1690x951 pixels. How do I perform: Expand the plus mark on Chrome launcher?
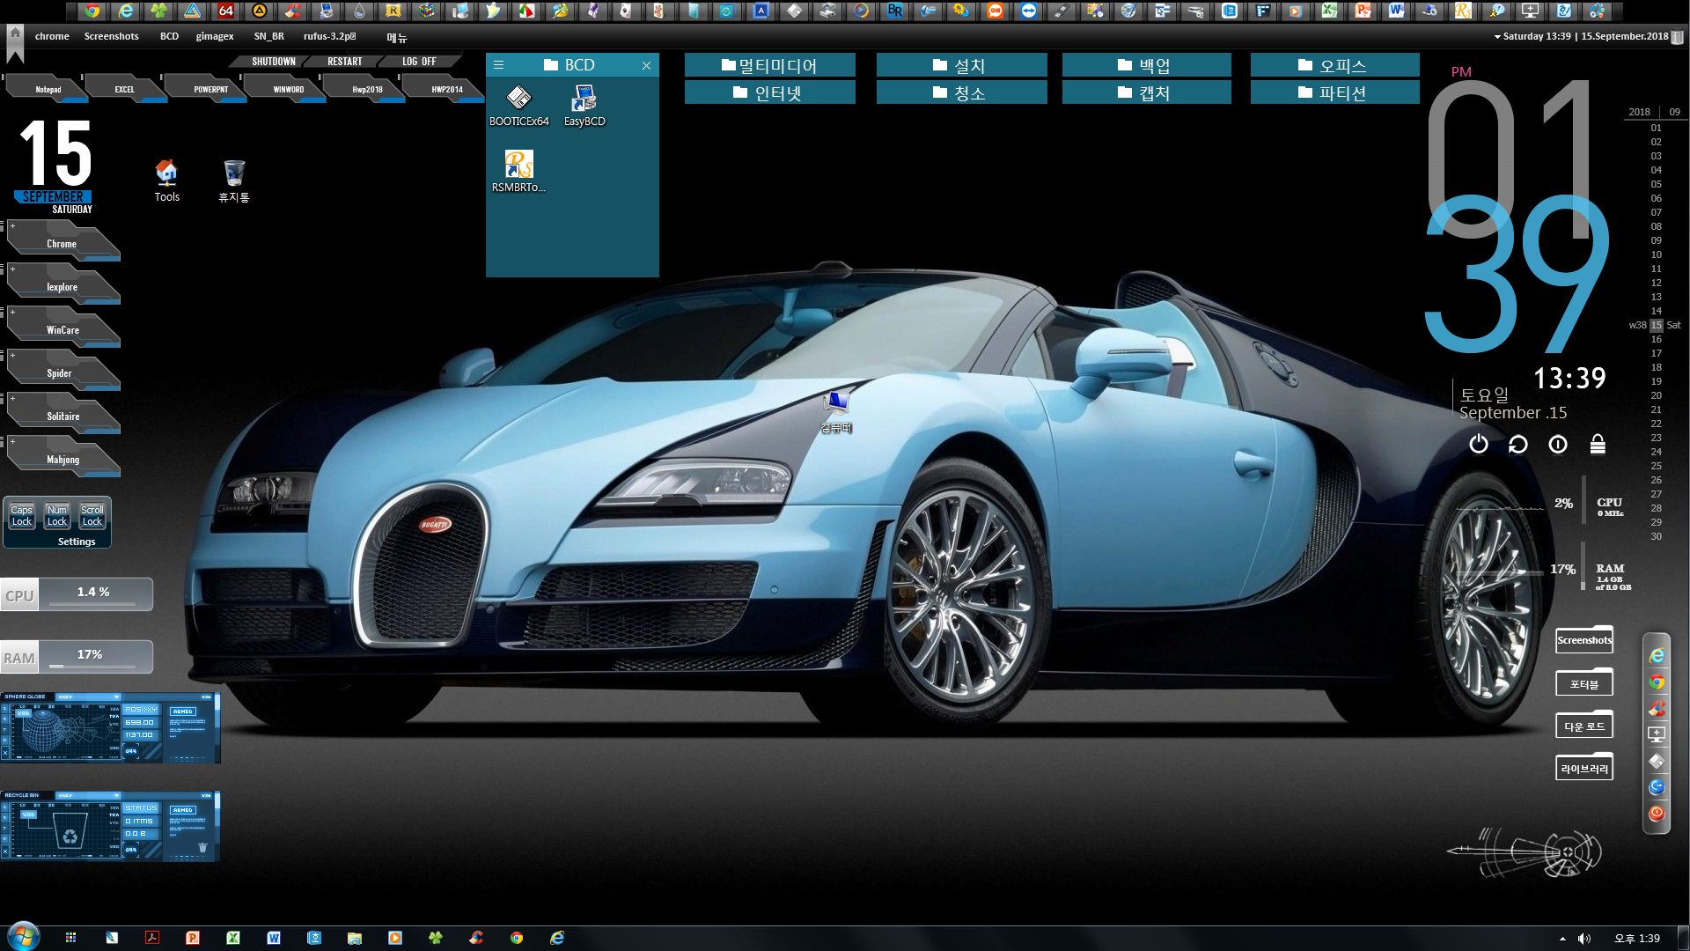[12, 226]
